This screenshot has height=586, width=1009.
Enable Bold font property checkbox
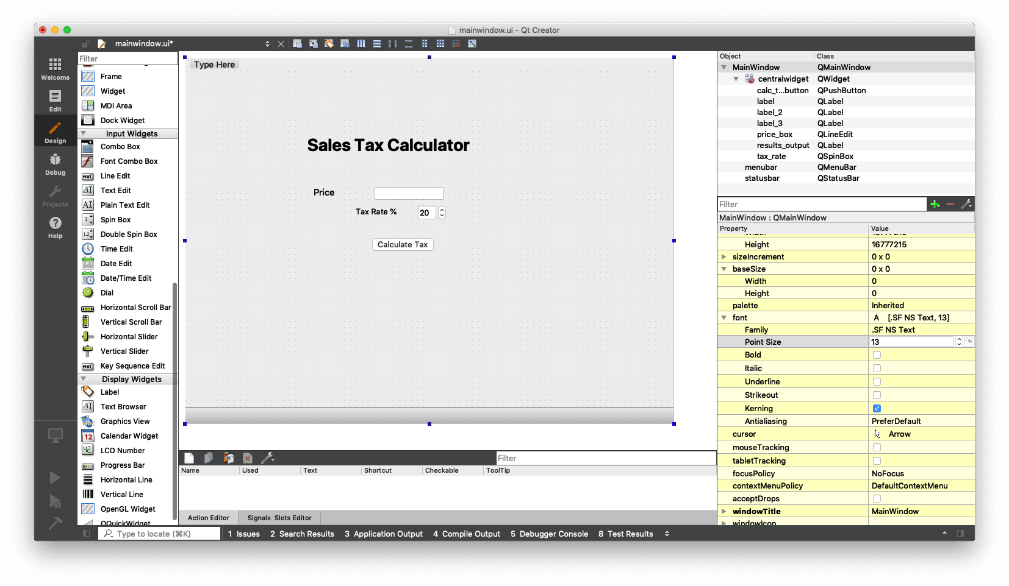coord(877,355)
